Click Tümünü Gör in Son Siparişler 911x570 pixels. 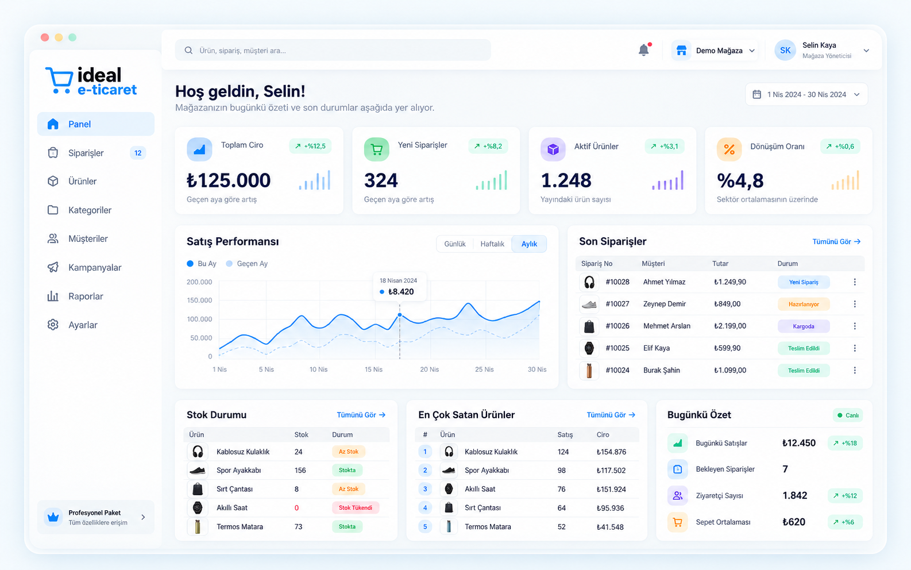click(x=836, y=242)
